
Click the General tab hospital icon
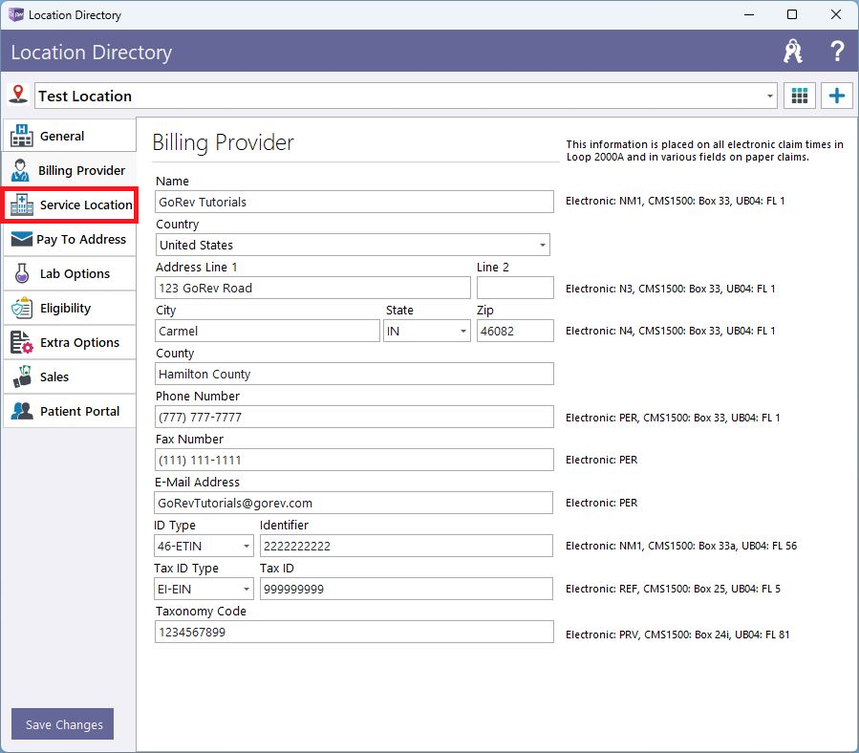(21, 136)
